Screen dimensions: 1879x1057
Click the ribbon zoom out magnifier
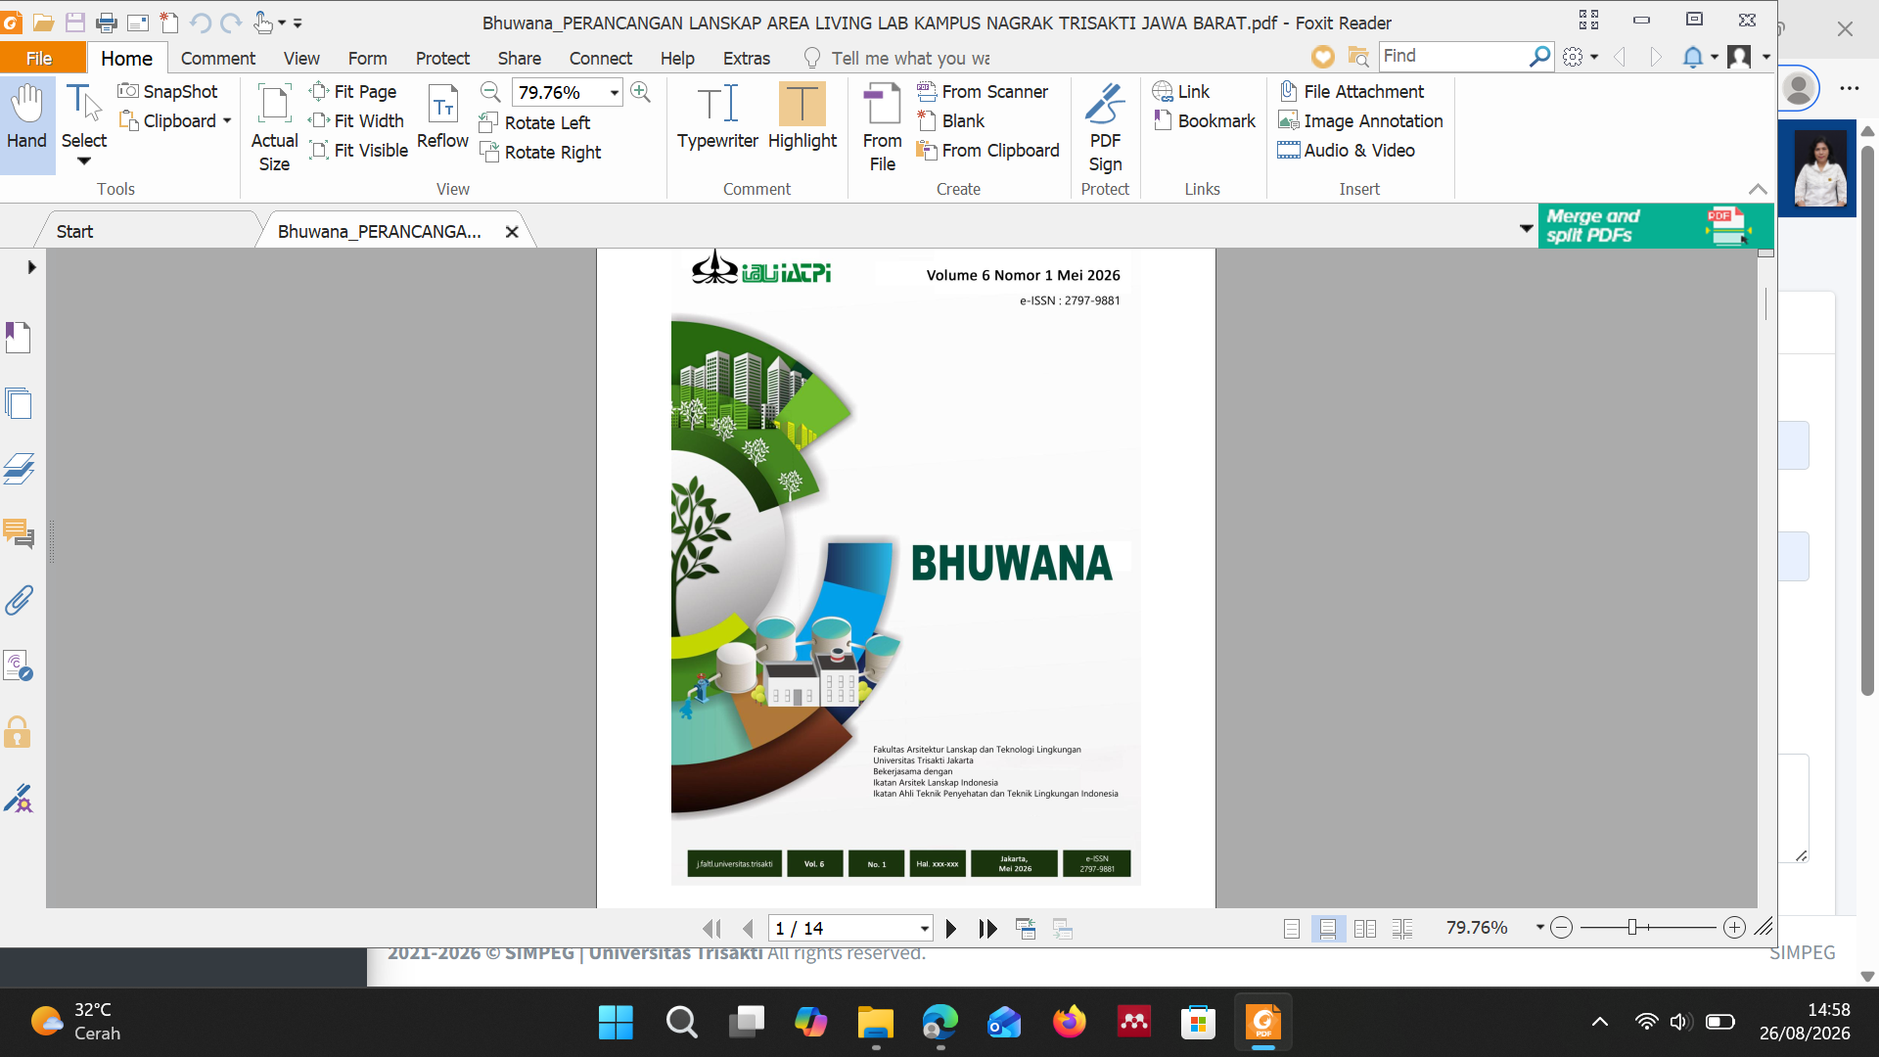coord(490,92)
